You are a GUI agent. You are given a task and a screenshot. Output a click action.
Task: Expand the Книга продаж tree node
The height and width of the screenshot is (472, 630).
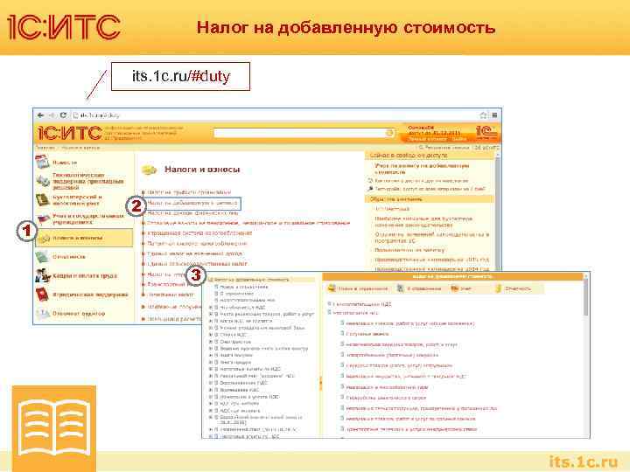pyautogui.click(x=211, y=362)
